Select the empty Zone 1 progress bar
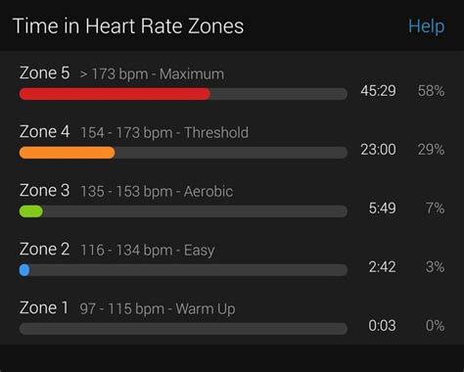This screenshot has width=464, height=372. [x=183, y=329]
